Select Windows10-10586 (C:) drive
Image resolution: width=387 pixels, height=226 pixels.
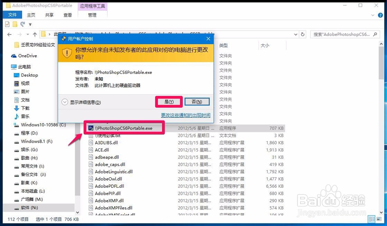click(x=40, y=125)
